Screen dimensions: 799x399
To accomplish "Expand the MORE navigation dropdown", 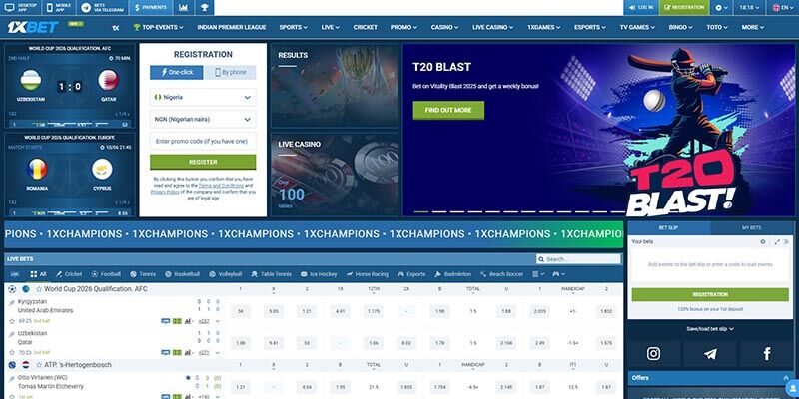I will (753, 28).
